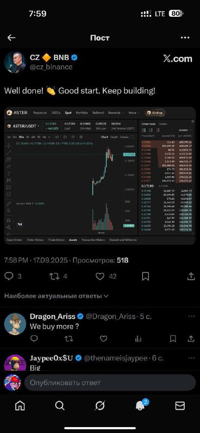
Task: Open the ASTER chart image
Action: click(x=100, y=175)
